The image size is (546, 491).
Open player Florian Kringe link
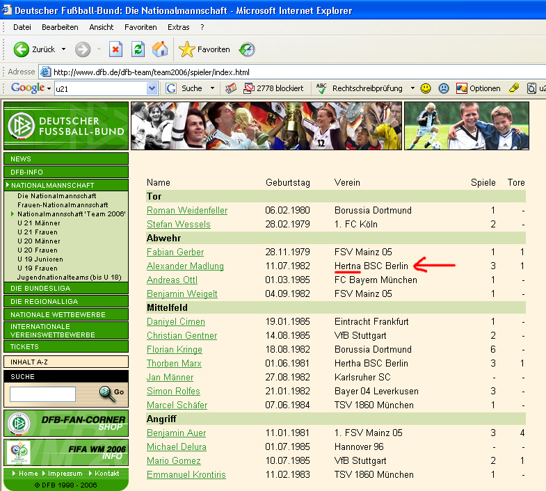point(175,350)
